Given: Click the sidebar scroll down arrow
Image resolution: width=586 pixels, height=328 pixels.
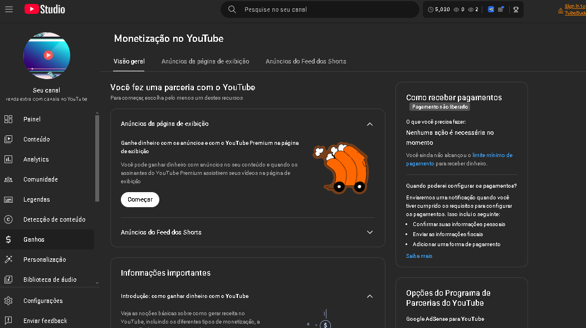Looking at the screenshot, I should 97,283.
